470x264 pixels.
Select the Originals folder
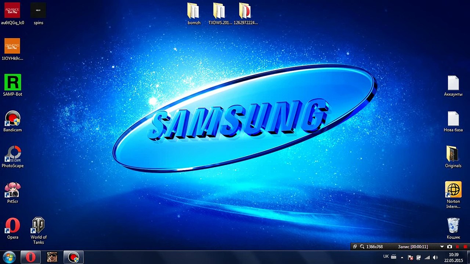coord(453,157)
